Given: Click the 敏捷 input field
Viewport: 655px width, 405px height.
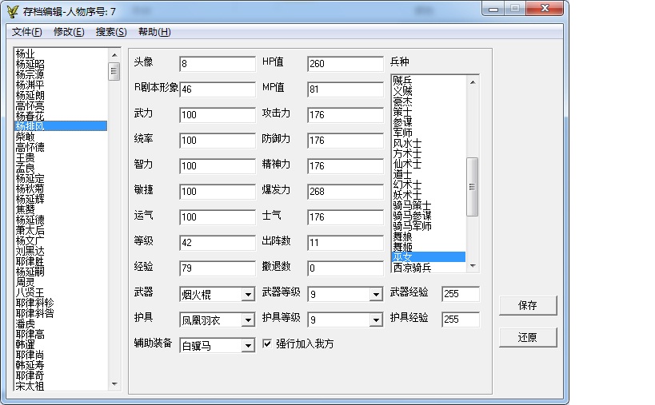Looking at the screenshot, I should (x=218, y=192).
